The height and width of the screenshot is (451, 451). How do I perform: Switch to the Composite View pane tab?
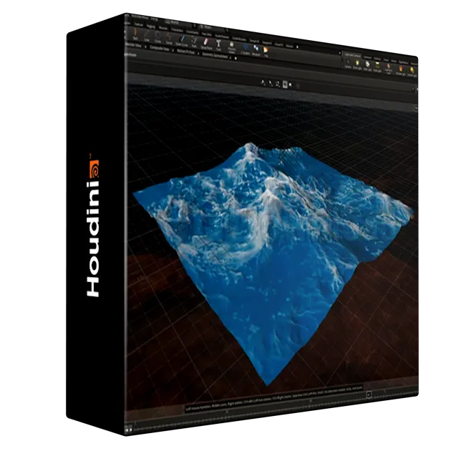(160, 49)
